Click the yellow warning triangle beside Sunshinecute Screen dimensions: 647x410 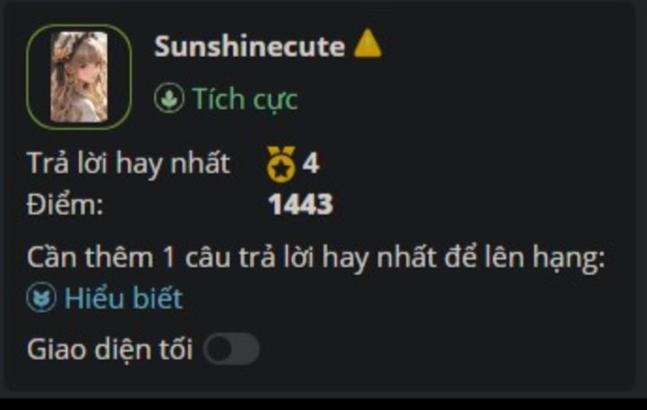pyautogui.click(x=368, y=43)
